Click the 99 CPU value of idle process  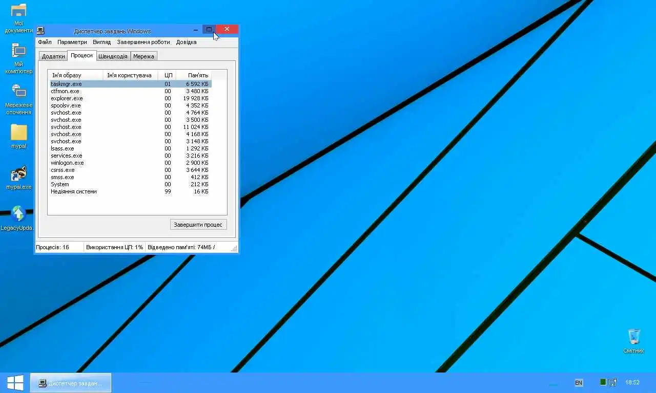(168, 191)
